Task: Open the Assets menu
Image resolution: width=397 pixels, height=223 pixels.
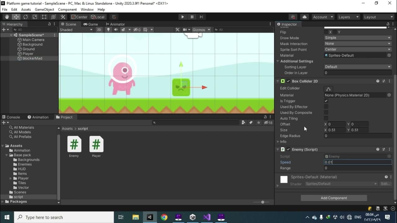Action: pyautogui.click(x=26, y=10)
